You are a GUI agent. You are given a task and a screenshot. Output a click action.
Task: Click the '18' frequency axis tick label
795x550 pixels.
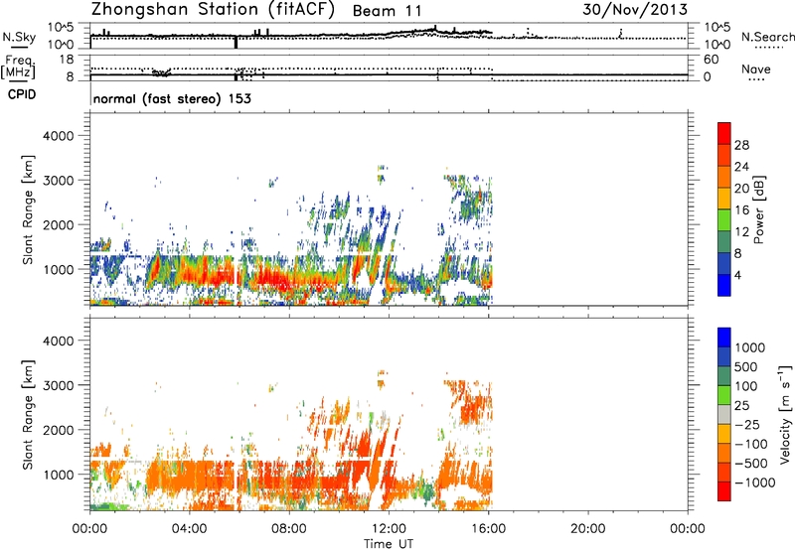[67, 60]
